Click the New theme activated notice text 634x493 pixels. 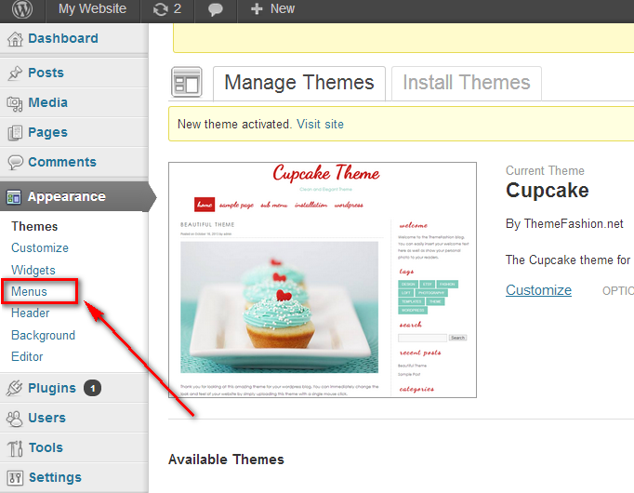point(234,124)
